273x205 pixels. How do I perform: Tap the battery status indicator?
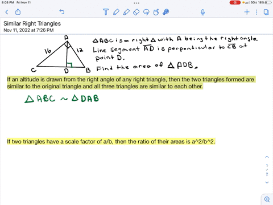pos(268,2)
